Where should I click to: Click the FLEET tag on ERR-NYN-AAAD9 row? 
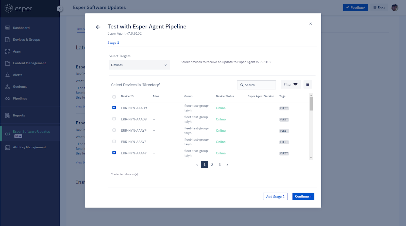click(x=284, y=108)
